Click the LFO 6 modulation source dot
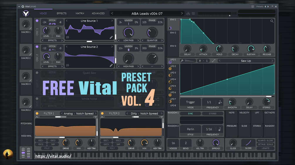This screenshot has width=295, height=165. point(170,95)
